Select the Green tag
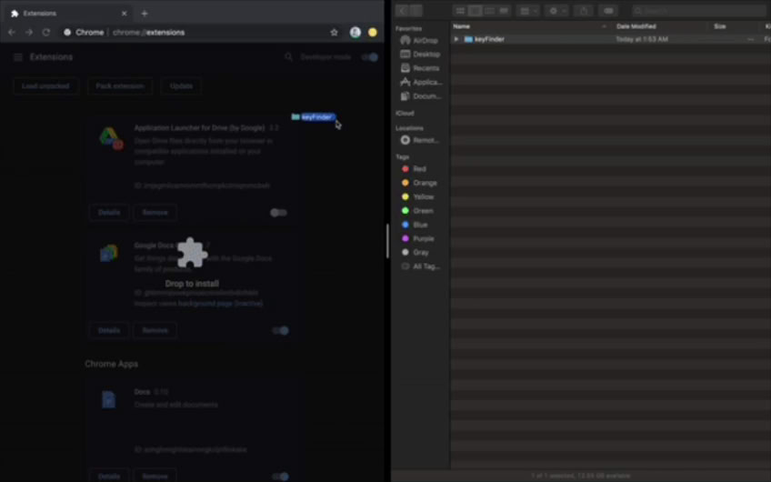Viewport: 771px width, 482px height. (417, 210)
